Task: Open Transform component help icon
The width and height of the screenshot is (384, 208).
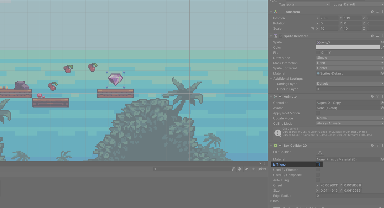Action: click(x=372, y=12)
